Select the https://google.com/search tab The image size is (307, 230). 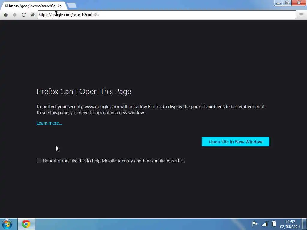[34, 6]
